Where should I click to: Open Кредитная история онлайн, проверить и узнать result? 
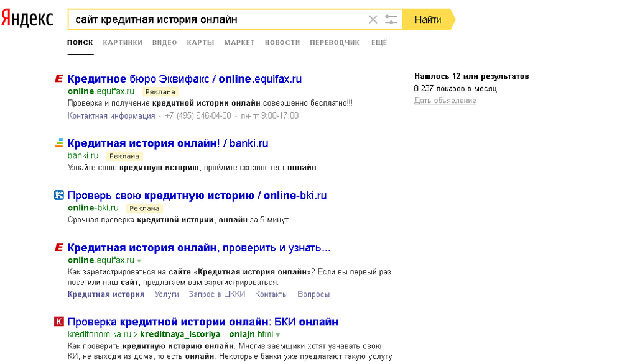(199, 248)
